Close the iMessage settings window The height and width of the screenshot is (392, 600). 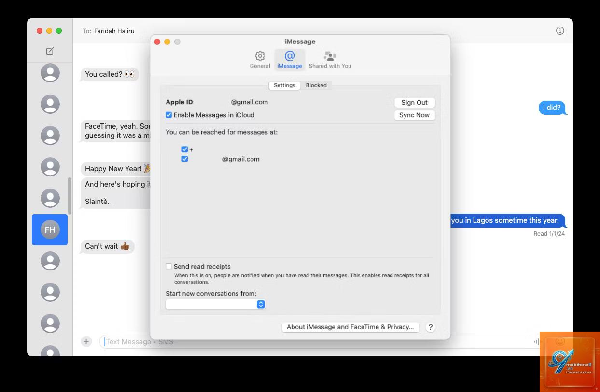coord(157,42)
